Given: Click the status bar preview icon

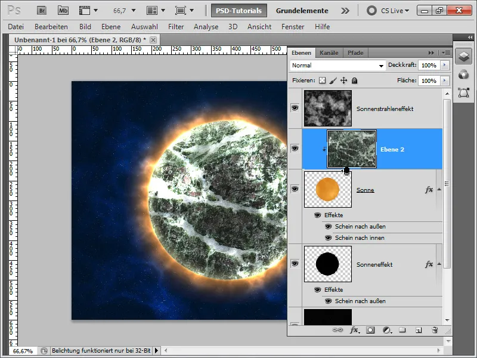Looking at the screenshot, I should coord(44,351).
